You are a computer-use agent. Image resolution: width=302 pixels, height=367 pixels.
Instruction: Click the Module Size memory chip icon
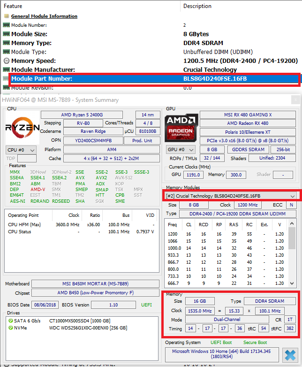point(6,34)
